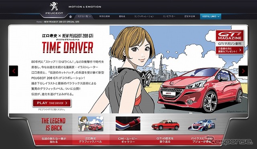Click the Peugeot lion logo
This screenshot has width=257, height=149.
point(54,8)
